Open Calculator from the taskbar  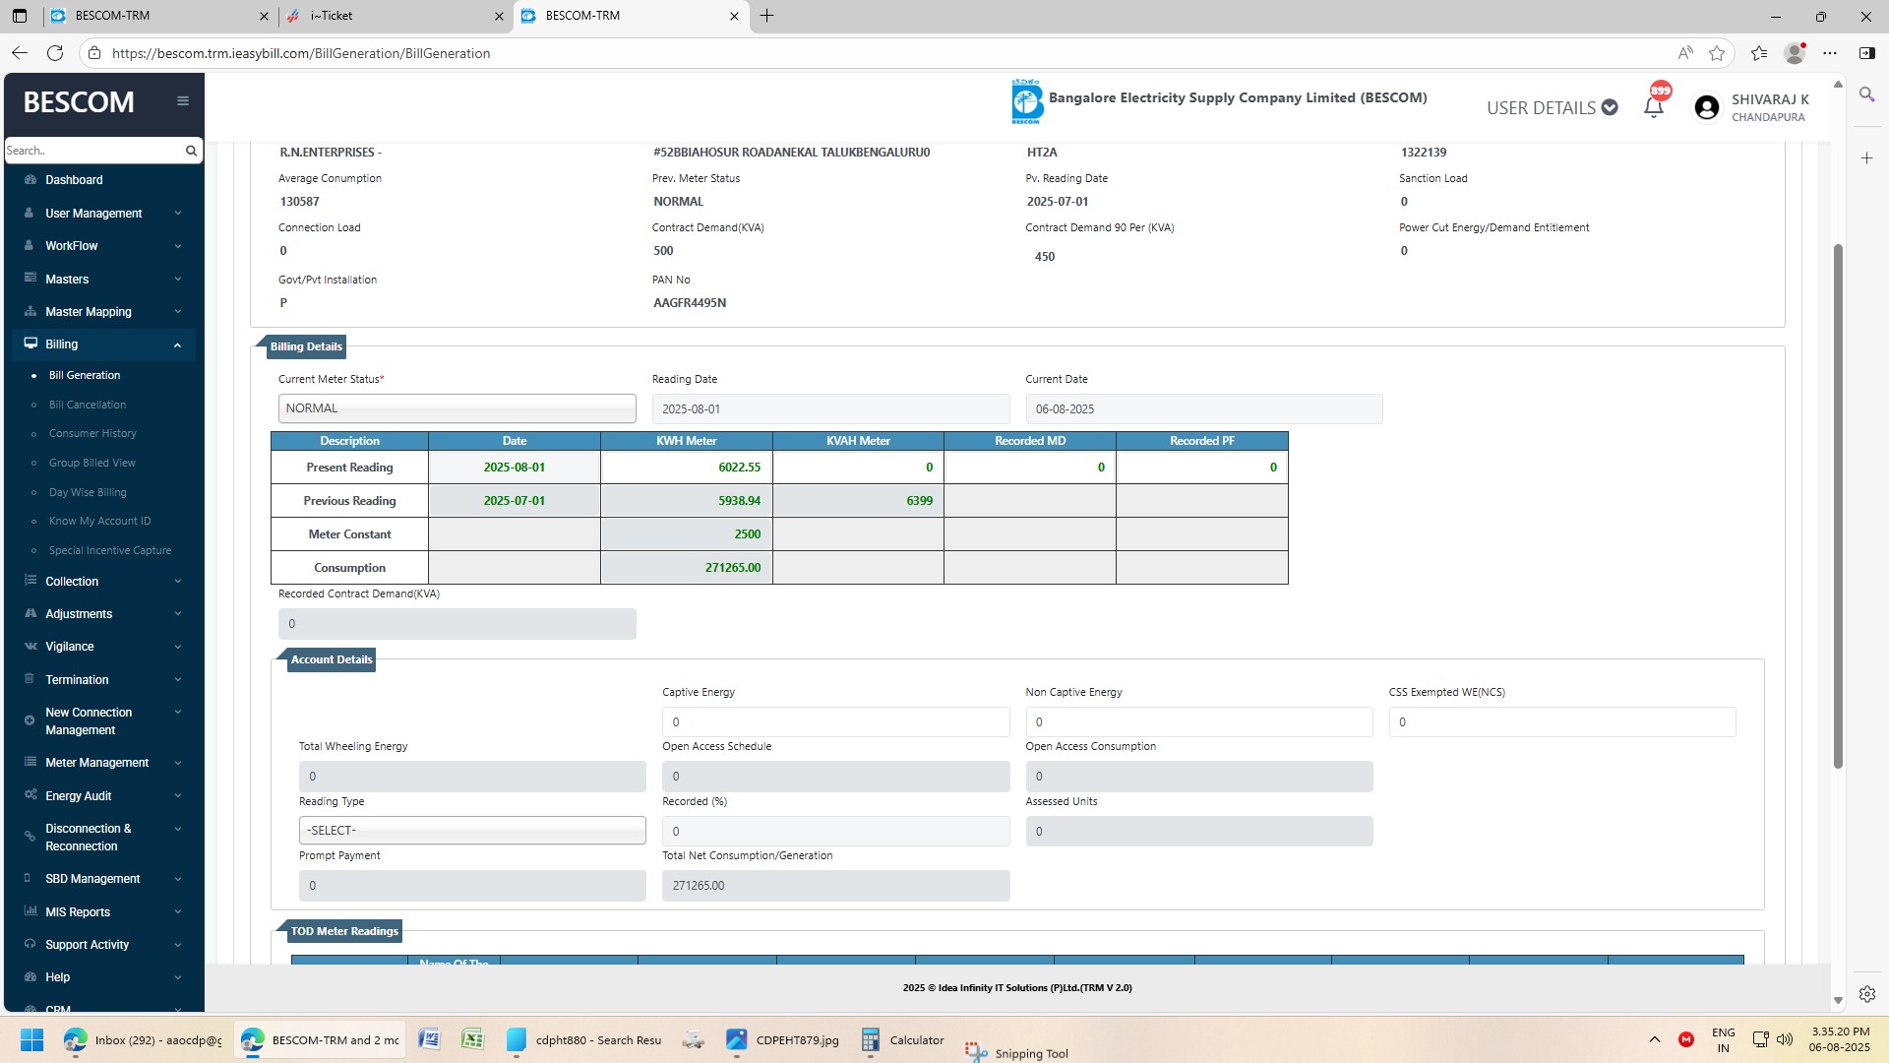pos(902,1040)
